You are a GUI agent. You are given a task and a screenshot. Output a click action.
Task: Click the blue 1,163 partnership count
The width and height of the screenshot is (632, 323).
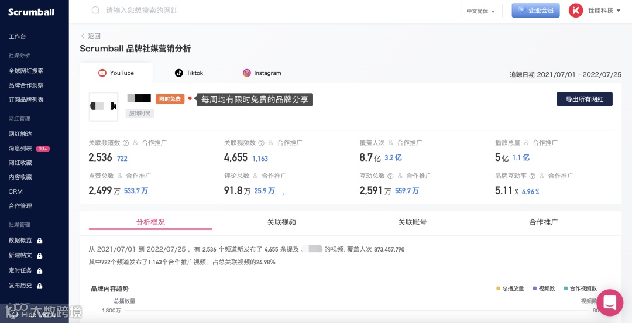click(260, 159)
